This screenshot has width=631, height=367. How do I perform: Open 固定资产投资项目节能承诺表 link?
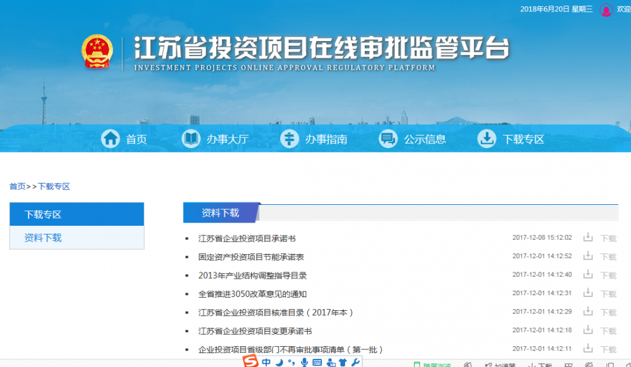(251, 257)
